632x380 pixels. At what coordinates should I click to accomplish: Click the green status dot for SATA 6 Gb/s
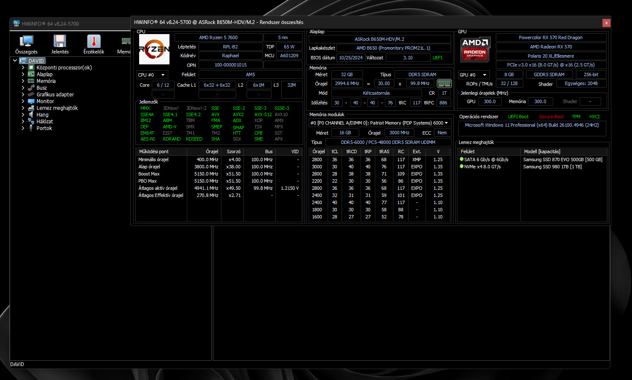[x=462, y=159]
